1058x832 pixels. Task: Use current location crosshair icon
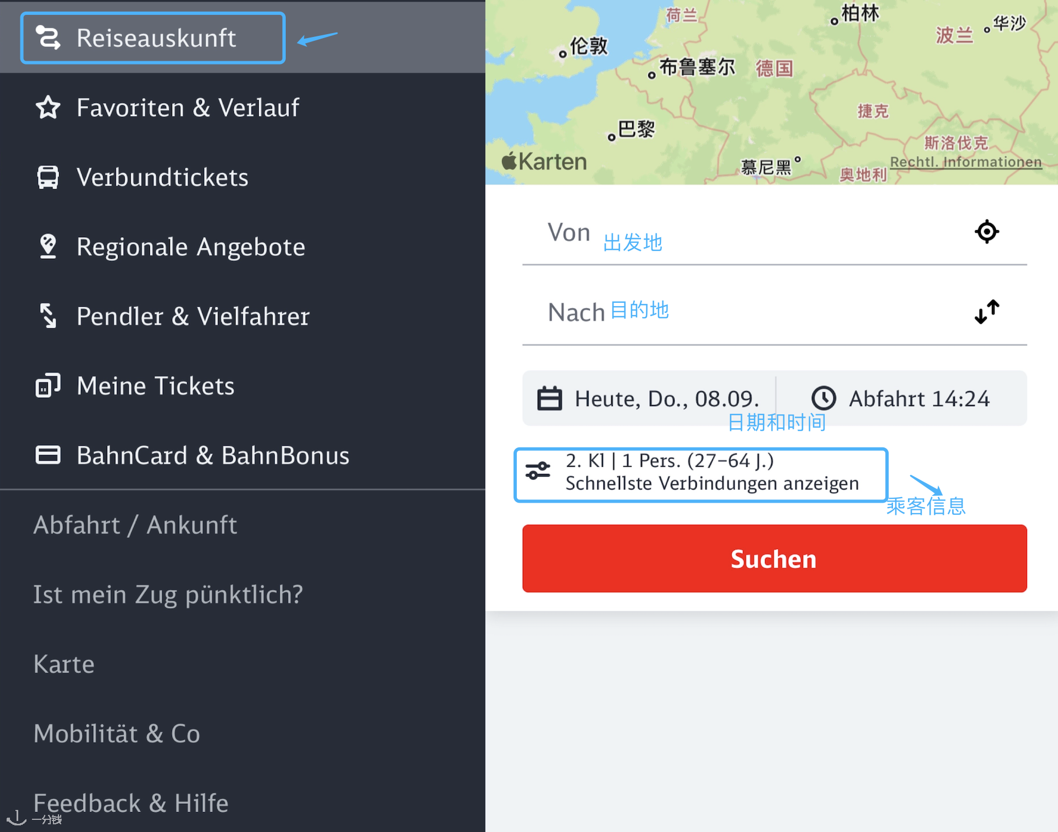tap(987, 231)
